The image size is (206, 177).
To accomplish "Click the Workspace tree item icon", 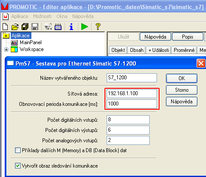I will (14, 49).
